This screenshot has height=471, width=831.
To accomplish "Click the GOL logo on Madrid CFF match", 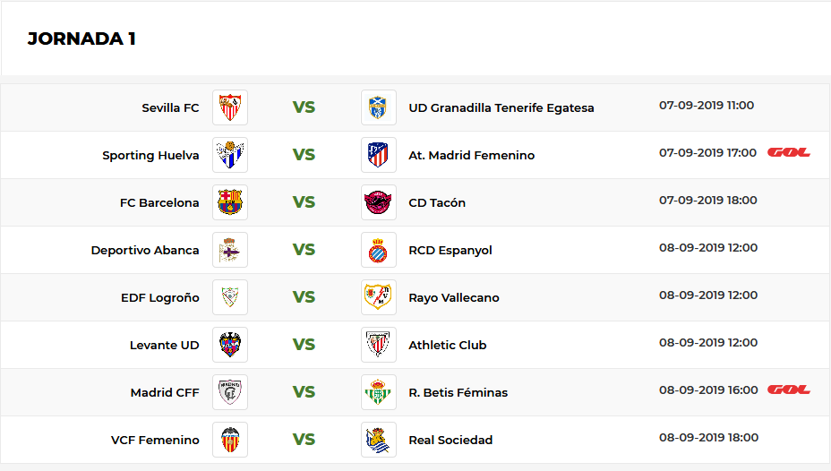I will [789, 390].
